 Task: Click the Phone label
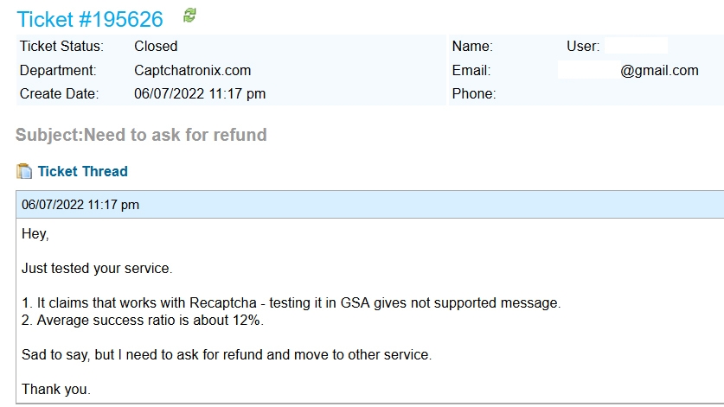474,93
